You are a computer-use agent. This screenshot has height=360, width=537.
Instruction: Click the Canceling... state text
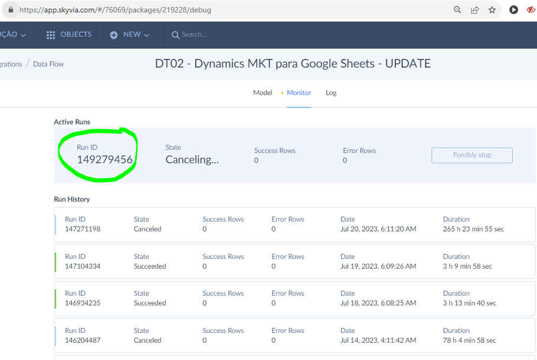click(192, 159)
